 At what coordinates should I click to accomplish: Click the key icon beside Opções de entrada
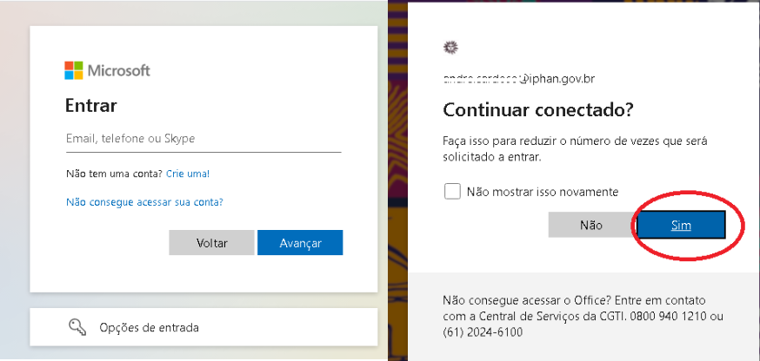pyautogui.click(x=77, y=327)
